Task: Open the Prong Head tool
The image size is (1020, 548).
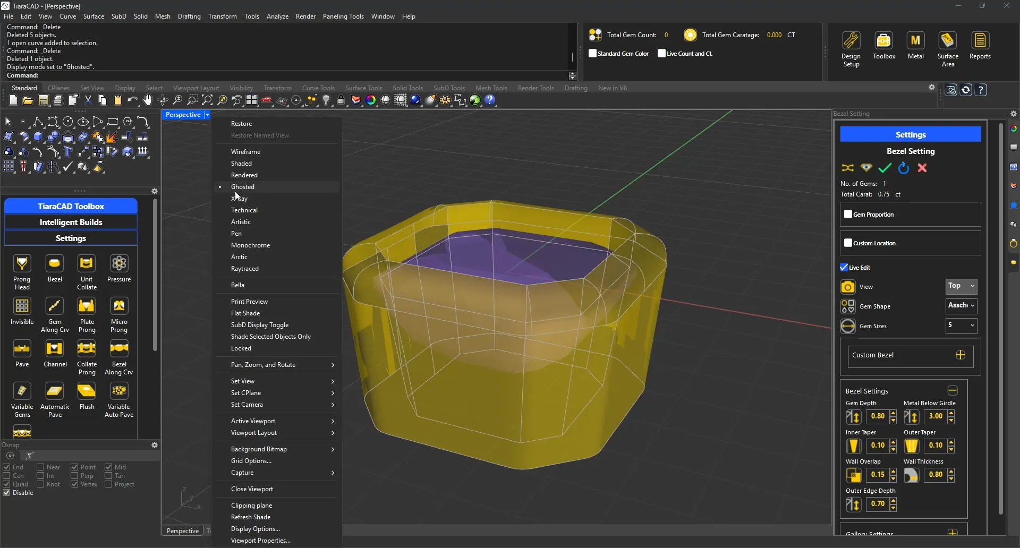Action: tap(22, 264)
